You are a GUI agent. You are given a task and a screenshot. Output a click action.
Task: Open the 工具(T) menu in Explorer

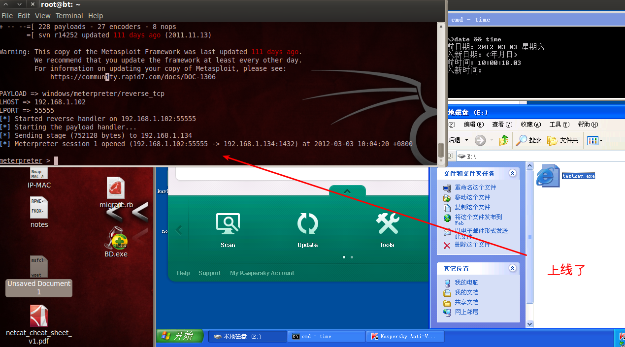559,125
